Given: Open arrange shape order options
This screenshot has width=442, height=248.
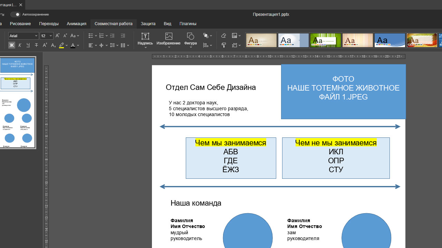Looking at the screenshot, I should point(208,36).
